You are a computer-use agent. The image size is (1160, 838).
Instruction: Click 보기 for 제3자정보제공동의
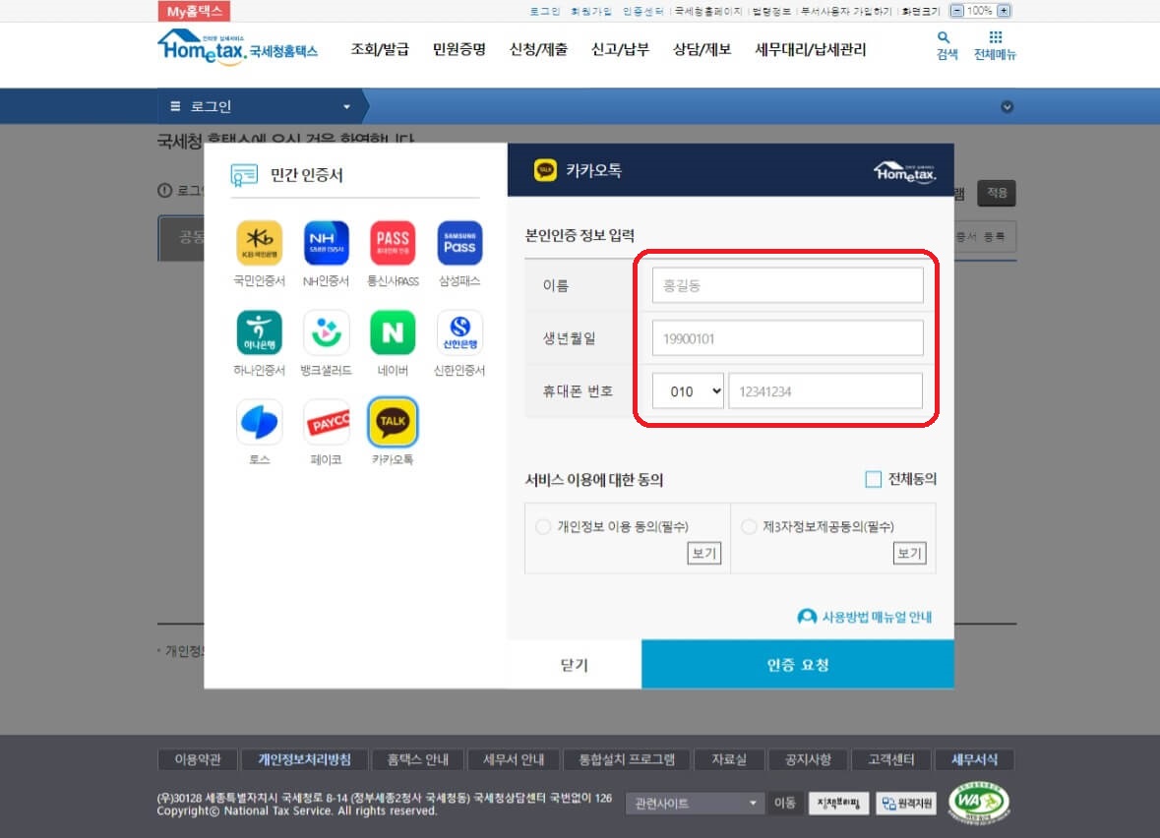coord(909,553)
